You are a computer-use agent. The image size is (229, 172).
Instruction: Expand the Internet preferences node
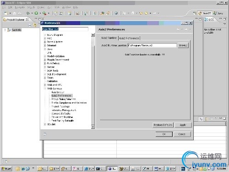click(x=45, y=45)
